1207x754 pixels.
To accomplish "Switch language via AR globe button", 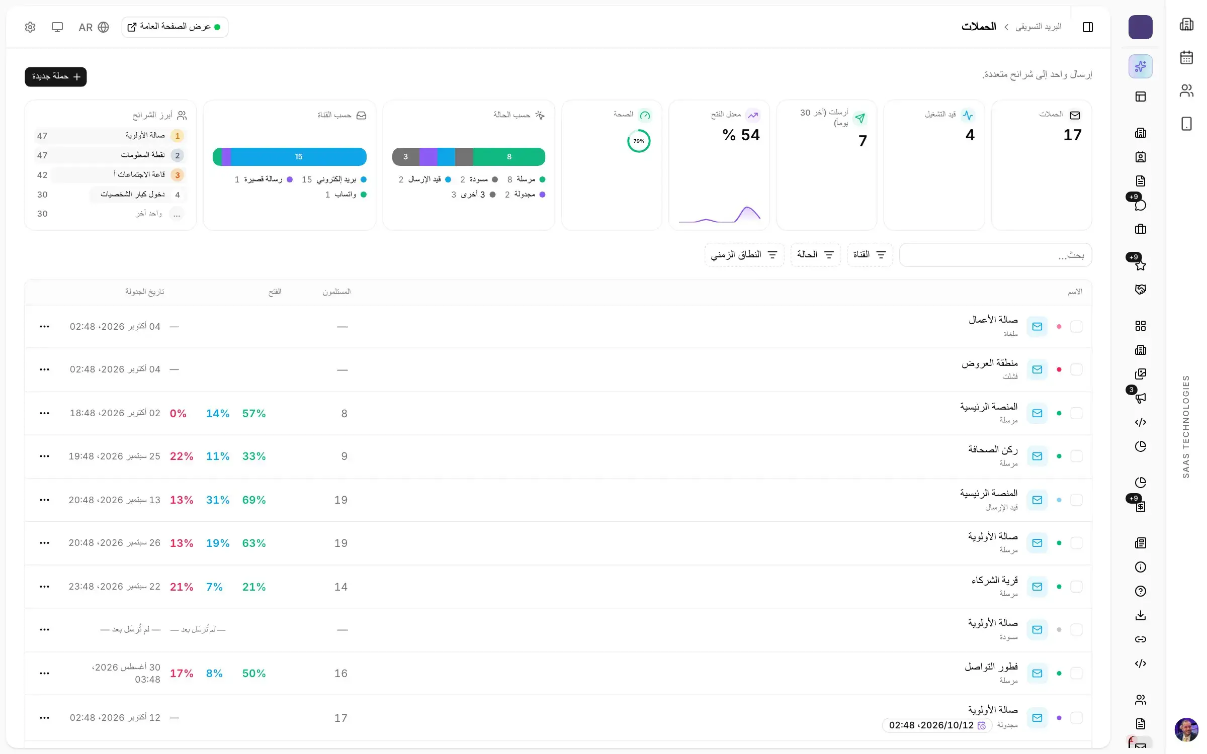I will [x=94, y=27].
